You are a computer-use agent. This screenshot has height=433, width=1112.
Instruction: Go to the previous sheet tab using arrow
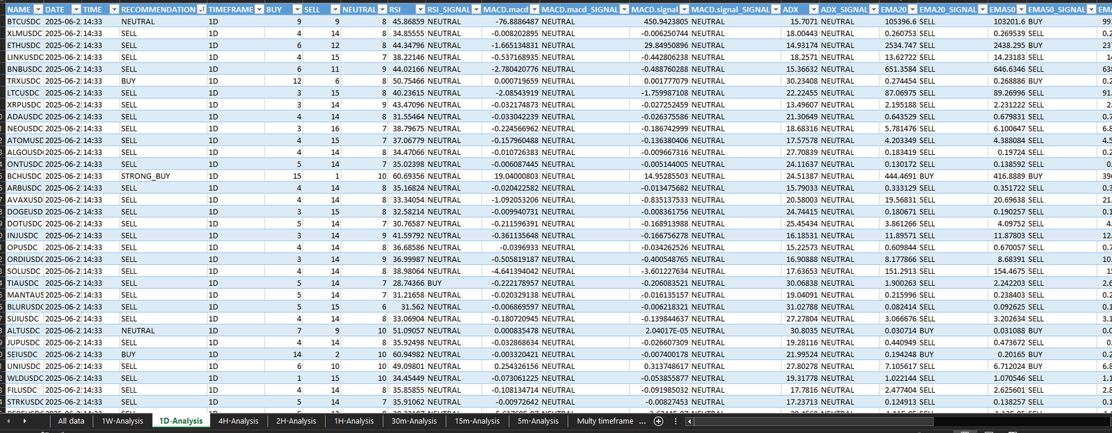click(8, 421)
